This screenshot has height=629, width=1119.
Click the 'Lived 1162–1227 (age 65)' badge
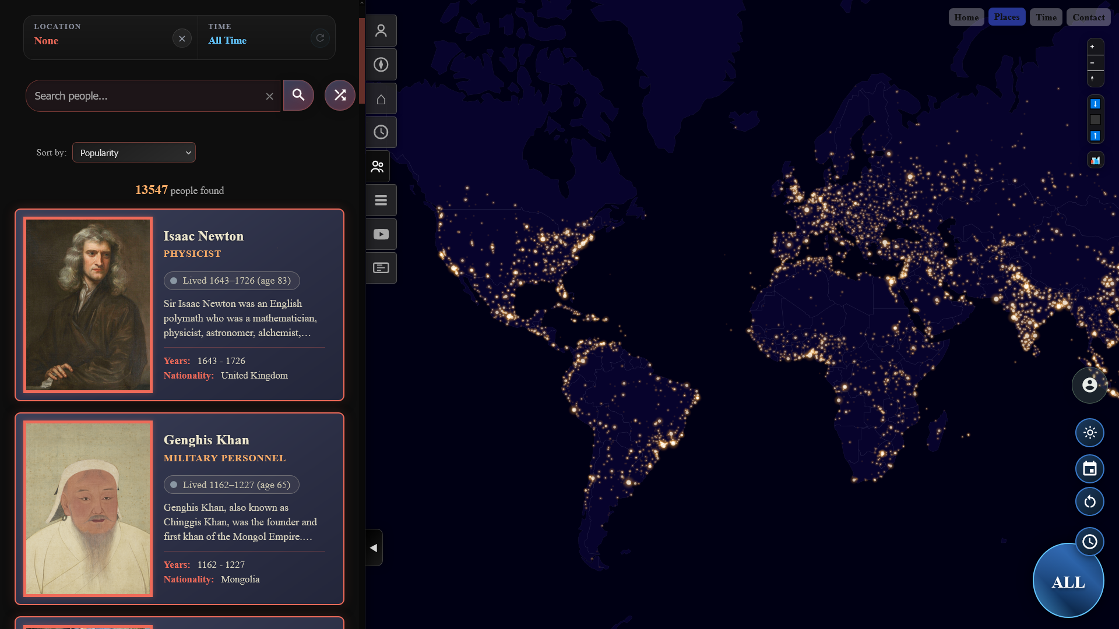tap(231, 485)
